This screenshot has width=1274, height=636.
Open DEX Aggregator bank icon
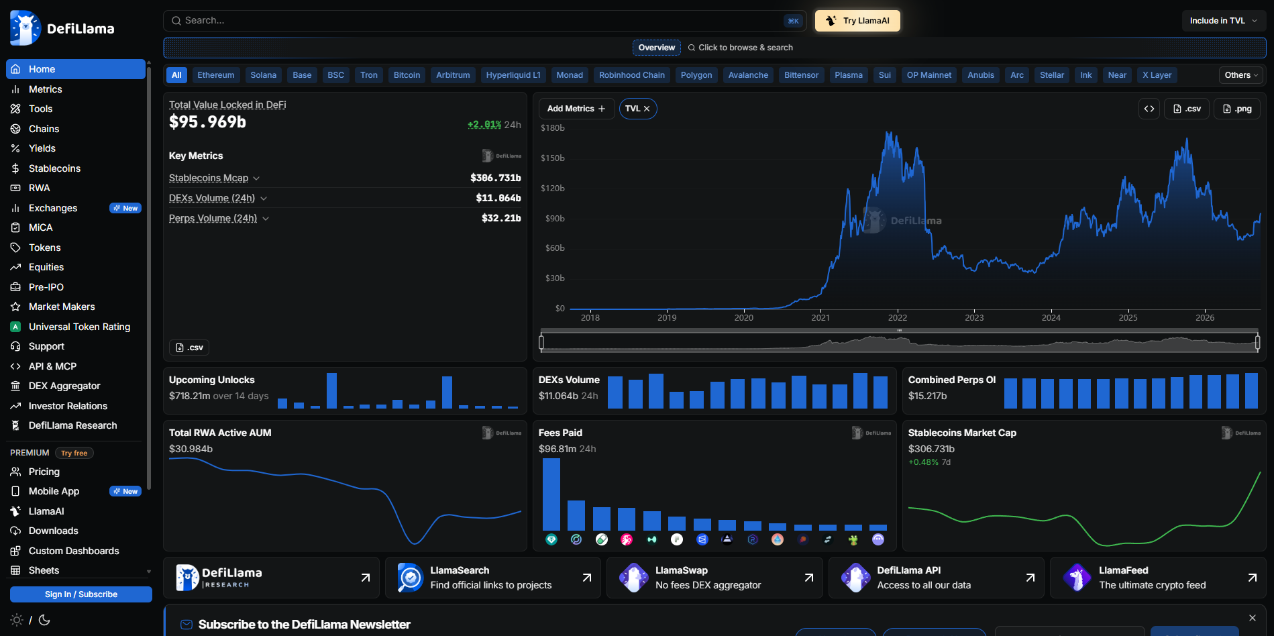tap(15, 386)
